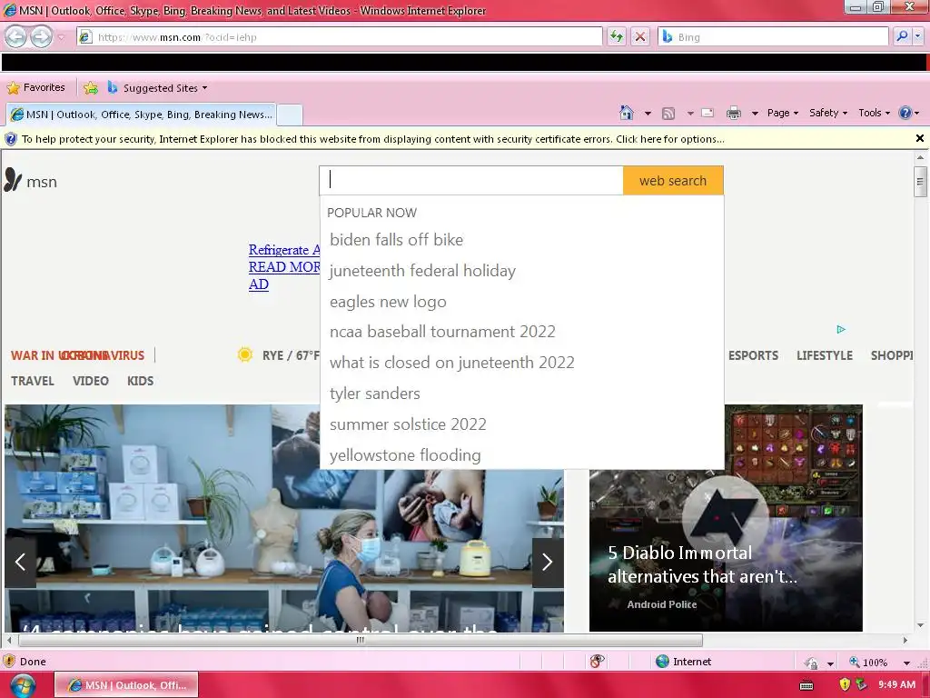Open the Diablo Immortal alternatives article
Screen dimensions: 930x698
point(726,550)
